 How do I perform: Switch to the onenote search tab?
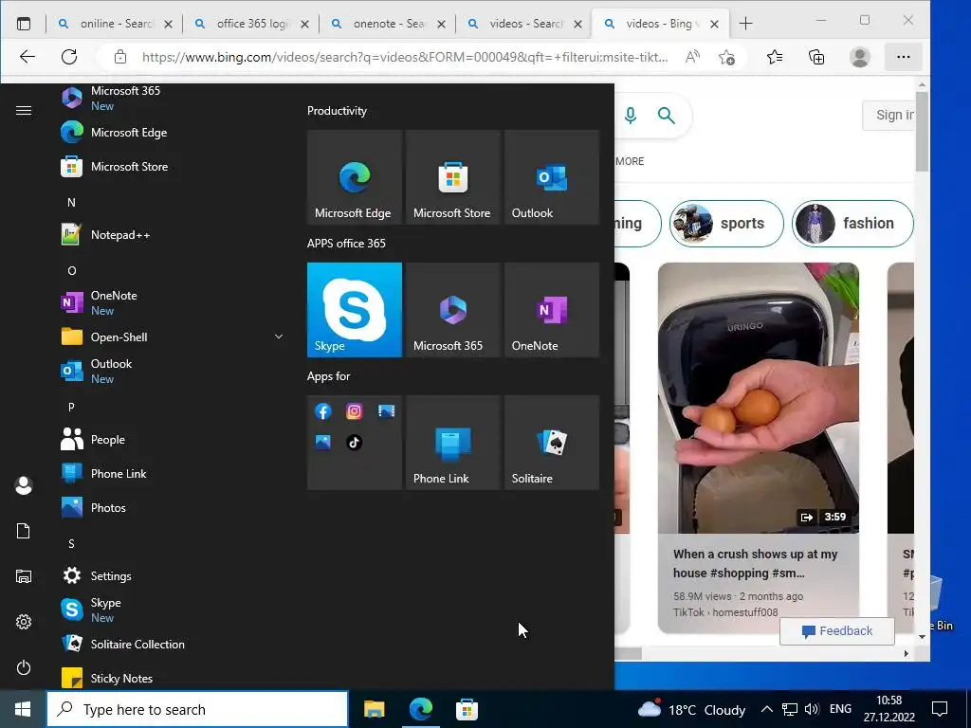tap(388, 24)
